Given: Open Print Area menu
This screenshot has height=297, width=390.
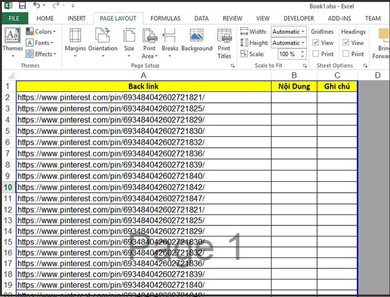Looking at the screenshot, I should [x=149, y=43].
